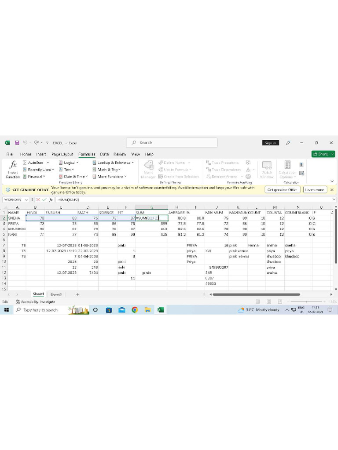Cancel formula entry with the X icon
This screenshot has height=450, width=338.
pos(38,200)
